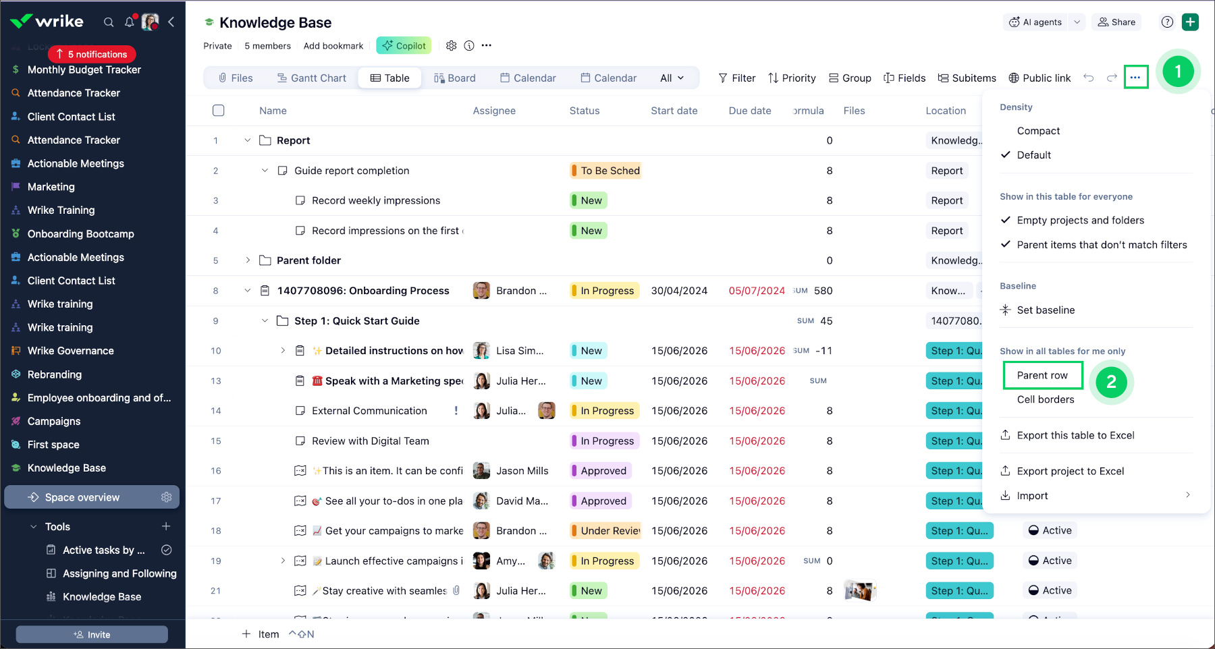This screenshot has height=649, width=1215.
Task: Show Knowledge Base info icon
Action: point(469,46)
